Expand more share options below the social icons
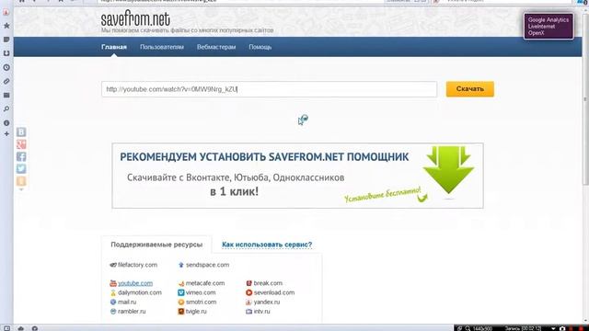This screenshot has height=331, width=589. (x=21, y=189)
